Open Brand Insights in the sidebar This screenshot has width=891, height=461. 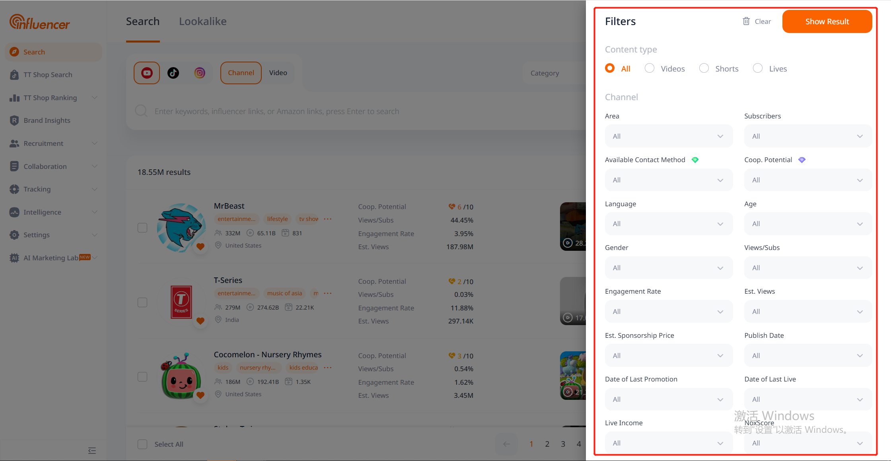pos(47,120)
